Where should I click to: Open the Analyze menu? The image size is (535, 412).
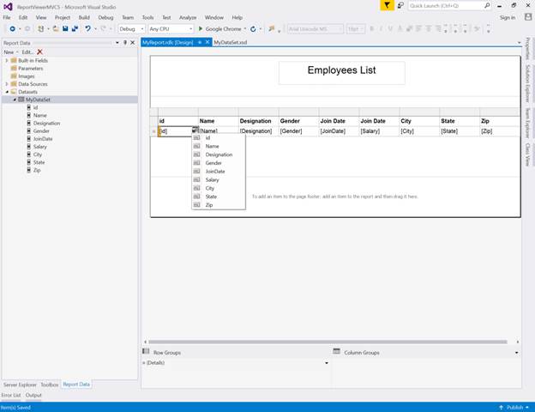[188, 17]
